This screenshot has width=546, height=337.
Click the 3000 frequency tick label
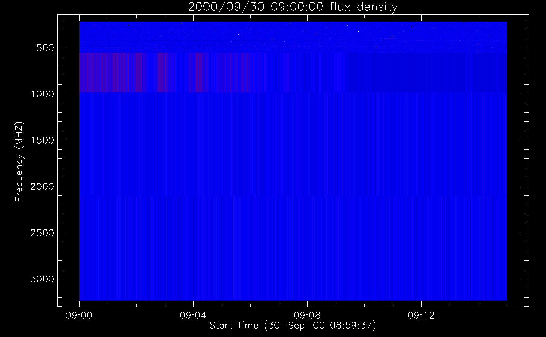42,279
